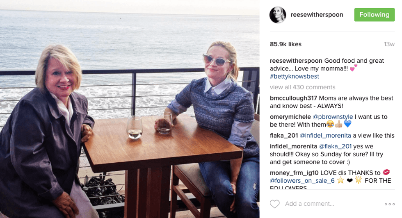Screen dimensions: 402x218
Task: Expand view all 430 comments
Action: [302, 87]
